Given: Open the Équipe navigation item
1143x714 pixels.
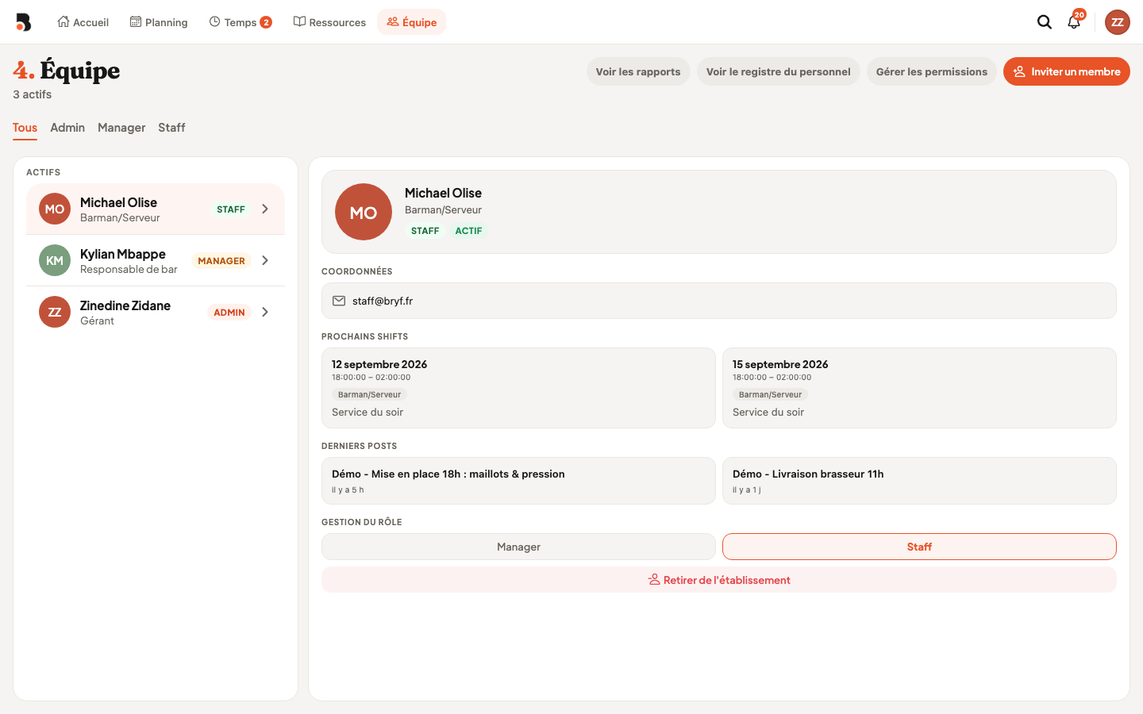Looking at the screenshot, I should pos(411,22).
